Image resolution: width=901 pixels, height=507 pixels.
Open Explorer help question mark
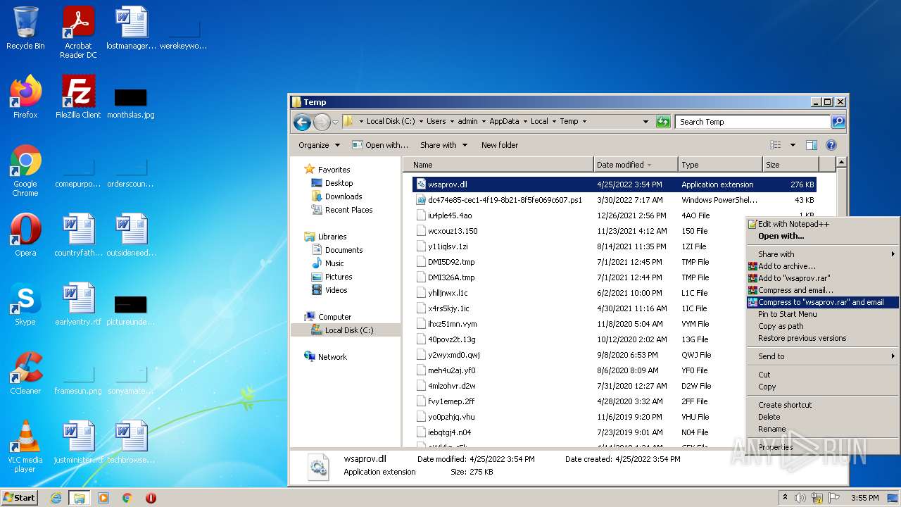(x=831, y=145)
